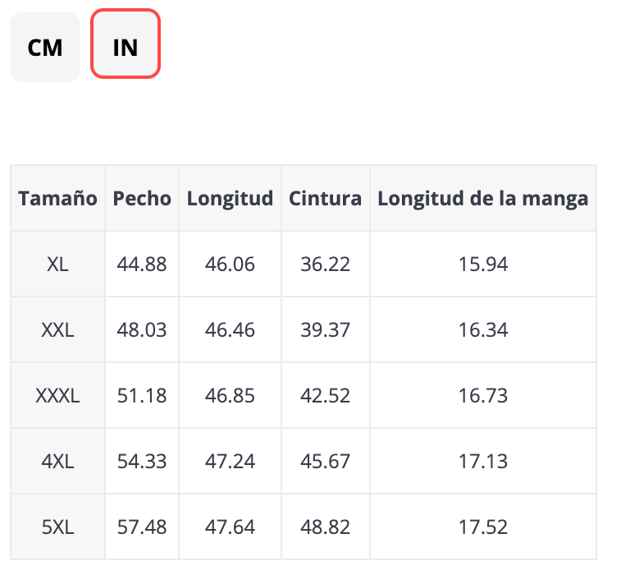Click XL sleeve length value 15.94
Viewport: 630px width, 575px height.
click(482, 264)
